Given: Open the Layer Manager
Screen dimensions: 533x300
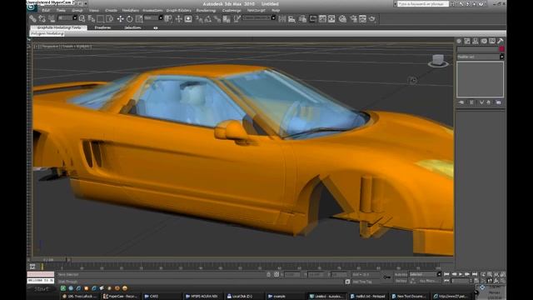Looking at the screenshot, I should (302, 18).
